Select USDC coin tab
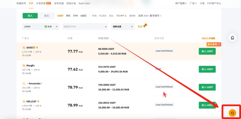241x119 pixels. pyautogui.click(x=83, y=16)
